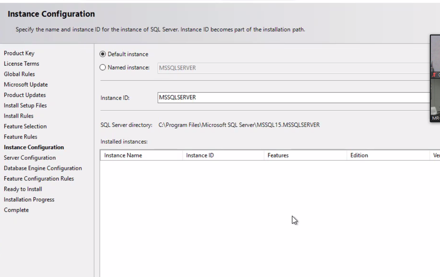Click the Microsoft Update step
The image size is (440, 277).
pyautogui.click(x=25, y=84)
